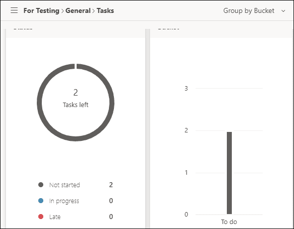Select the Late legend label
294x229 pixels.
point(55,217)
